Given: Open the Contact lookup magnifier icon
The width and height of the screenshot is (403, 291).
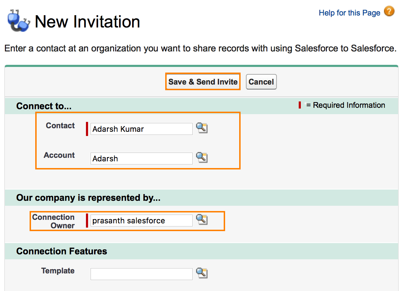Looking at the screenshot, I should pos(202,128).
